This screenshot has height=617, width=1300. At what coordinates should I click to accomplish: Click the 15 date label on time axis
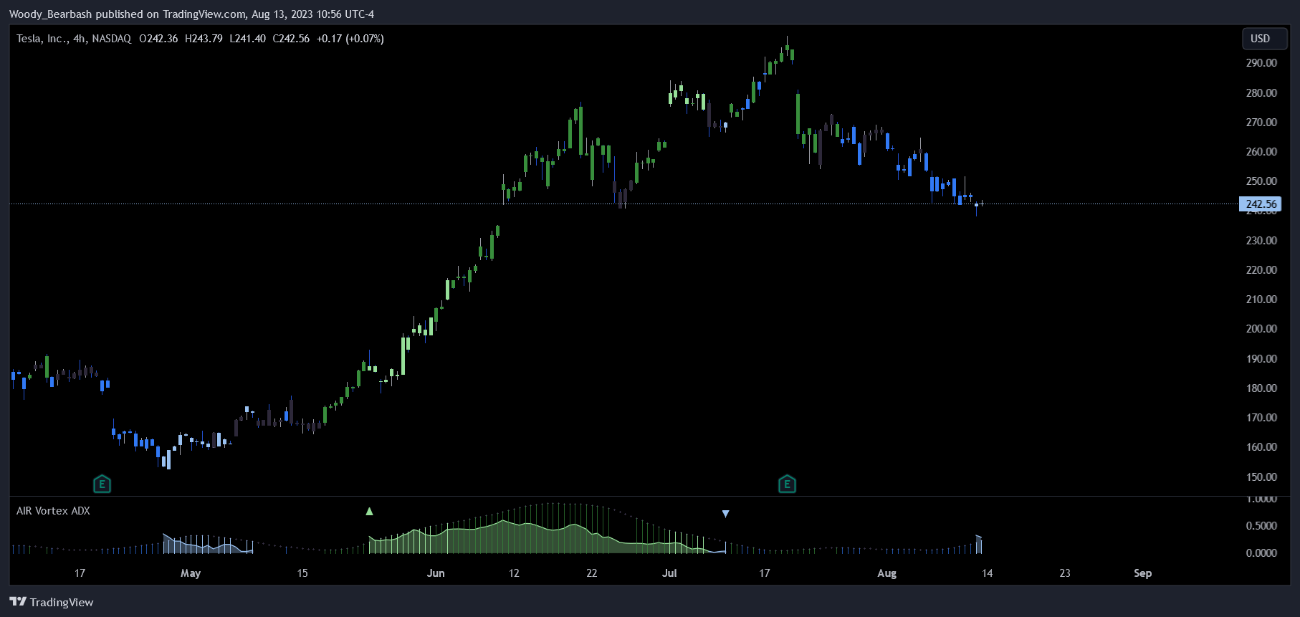coord(302,573)
